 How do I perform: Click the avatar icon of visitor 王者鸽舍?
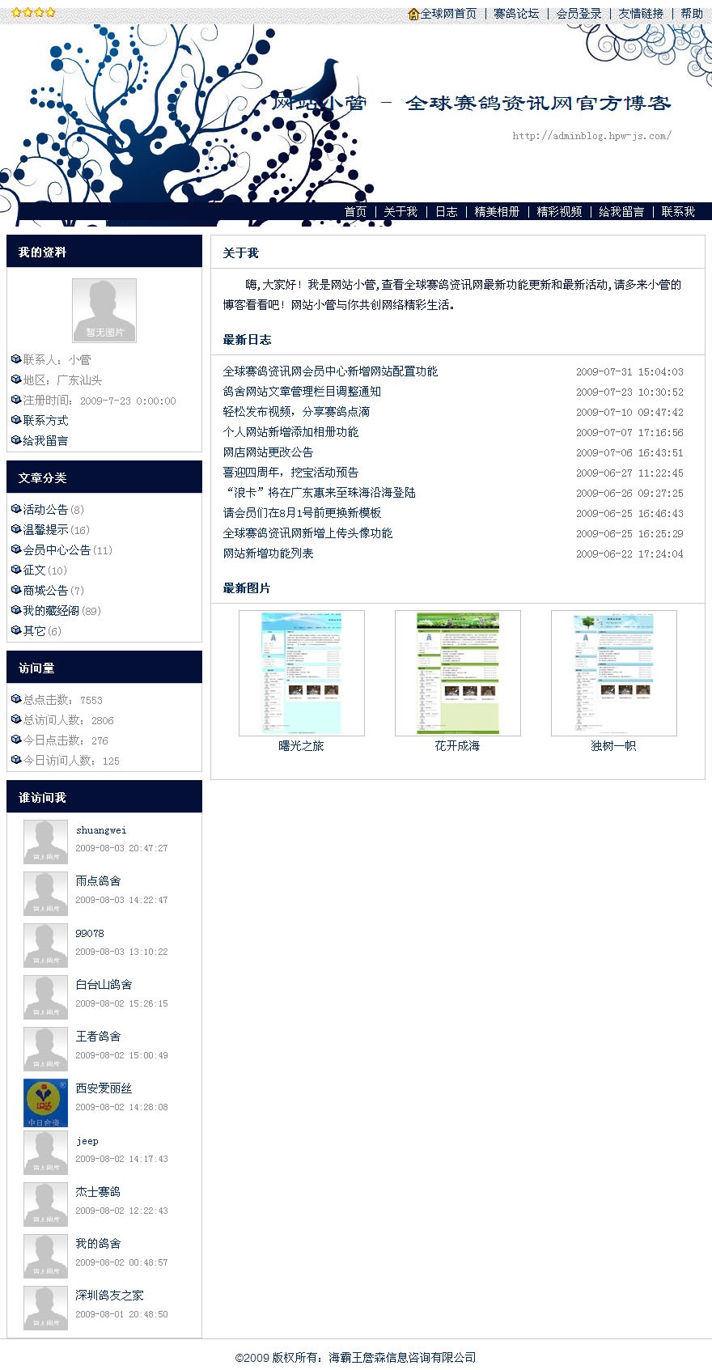[45, 1049]
